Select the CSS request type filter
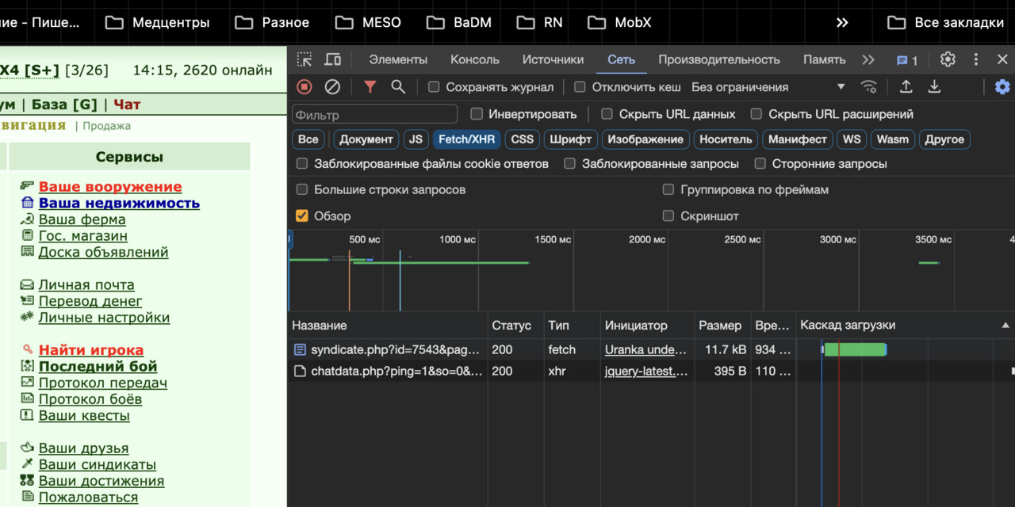The height and width of the screenshot is (507, 1015). pos(523,139)
